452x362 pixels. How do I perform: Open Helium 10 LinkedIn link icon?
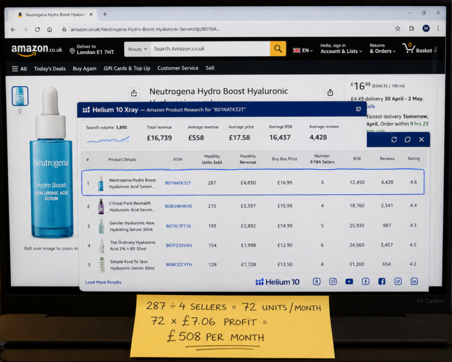point(414,281)
